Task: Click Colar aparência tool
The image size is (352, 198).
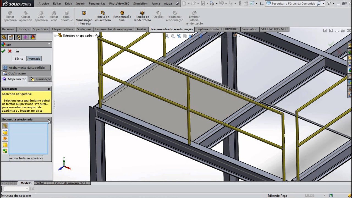Action: coord(41,16)
